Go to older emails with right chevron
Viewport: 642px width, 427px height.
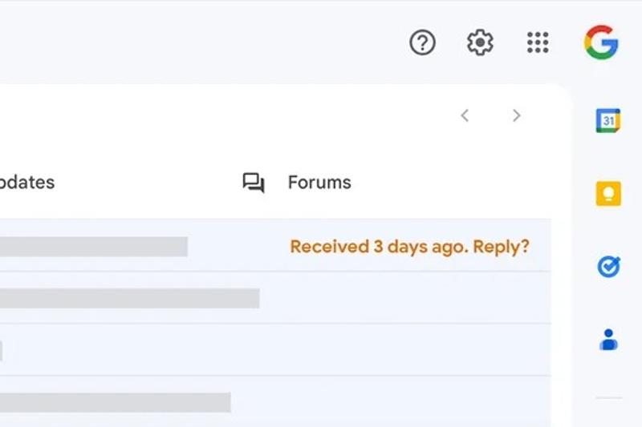516,115
